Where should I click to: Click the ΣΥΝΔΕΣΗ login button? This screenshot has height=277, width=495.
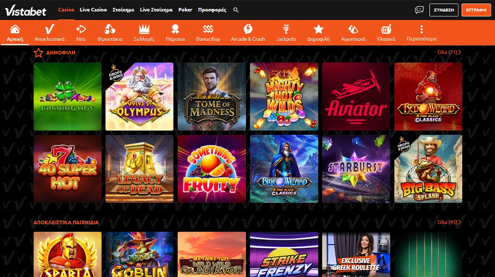[444, 10]
